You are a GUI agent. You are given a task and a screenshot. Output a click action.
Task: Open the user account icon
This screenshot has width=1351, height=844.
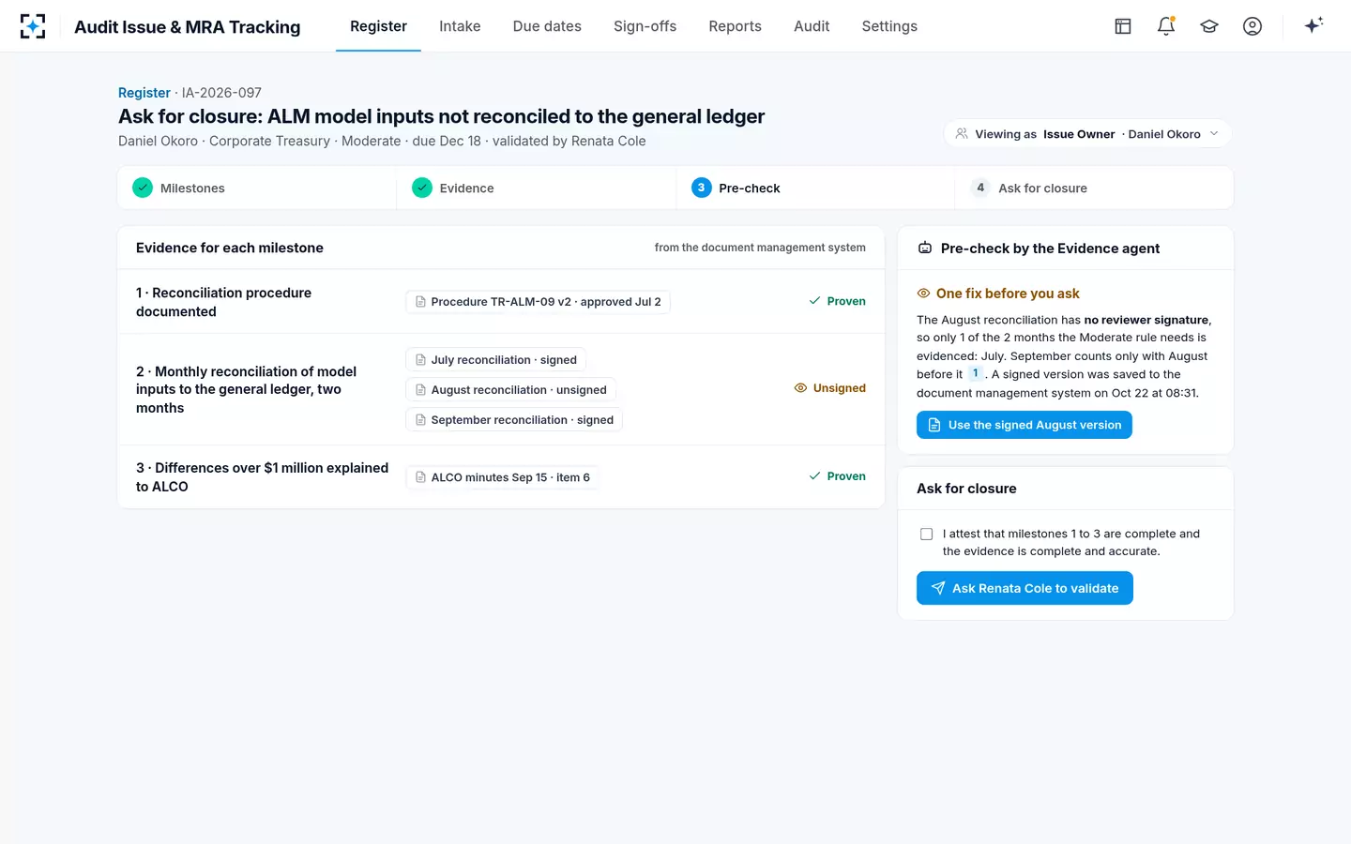(1252, 26)
